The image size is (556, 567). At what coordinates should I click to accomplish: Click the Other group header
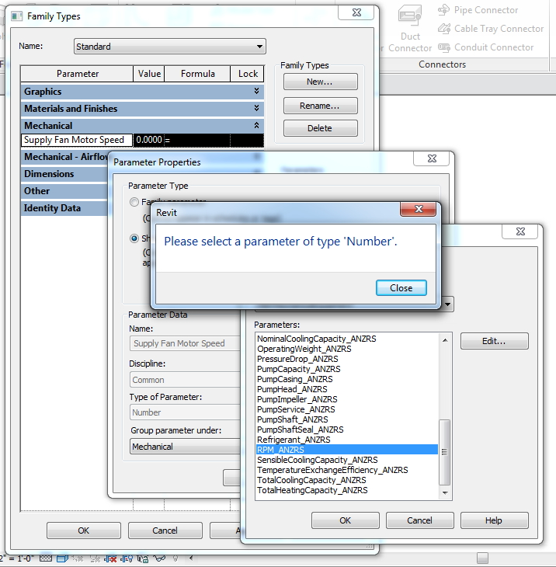65,191
